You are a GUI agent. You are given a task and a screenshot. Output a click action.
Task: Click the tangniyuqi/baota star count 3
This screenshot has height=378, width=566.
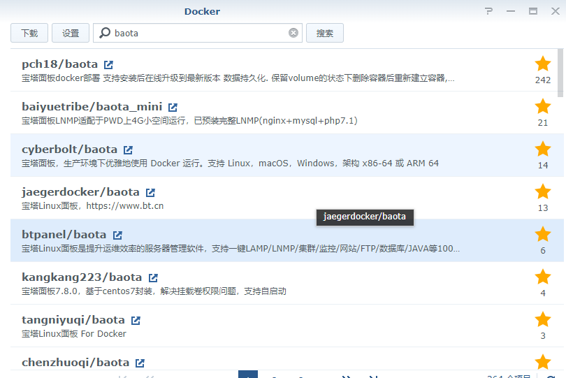pyautogui.click(x=543, y=336)
